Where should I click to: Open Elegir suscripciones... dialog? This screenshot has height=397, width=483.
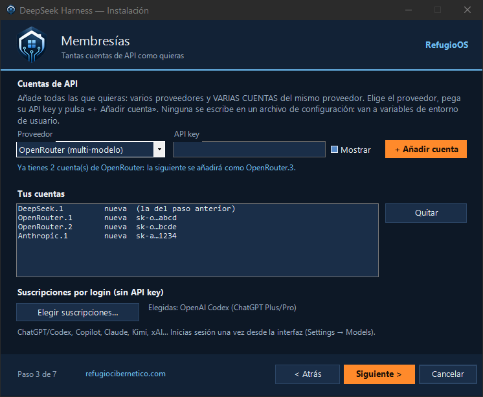(78, 312)
